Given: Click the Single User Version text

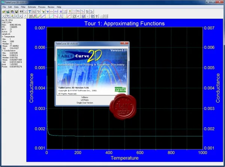Looking at the screenshot, I should coord(85,103).
